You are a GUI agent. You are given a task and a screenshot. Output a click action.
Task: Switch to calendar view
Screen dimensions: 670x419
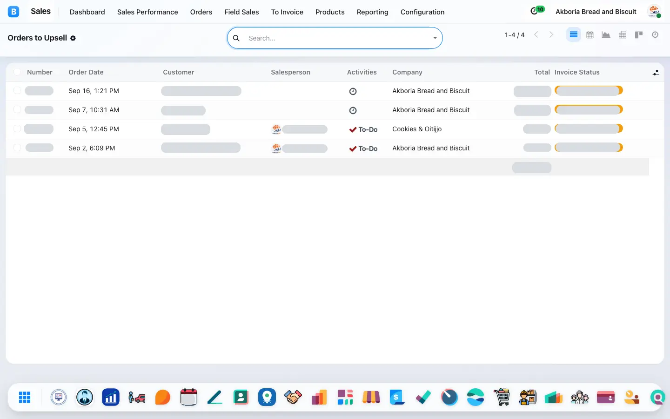click(x=590, y=35)
